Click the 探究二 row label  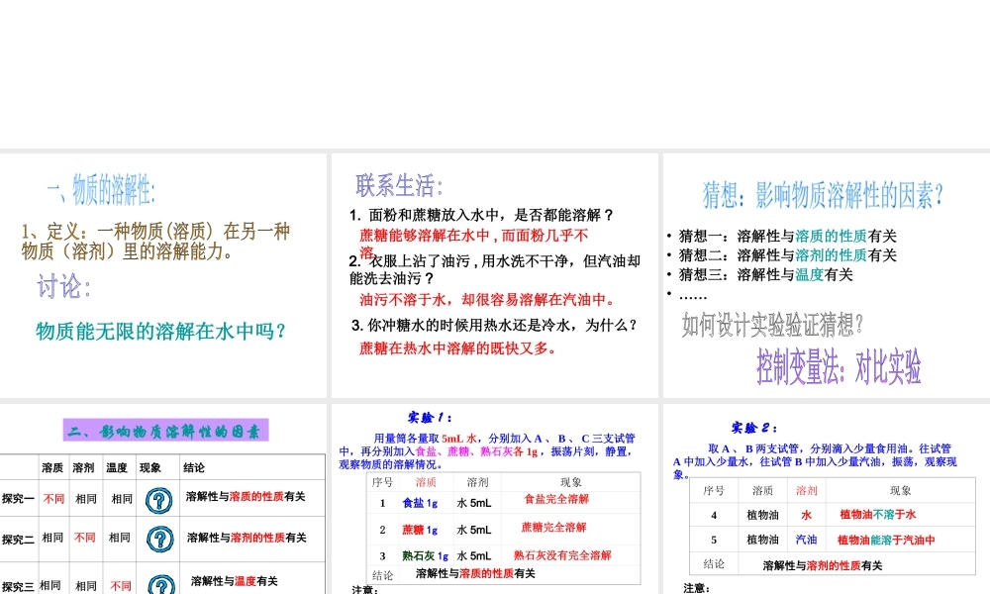(18, 540)
